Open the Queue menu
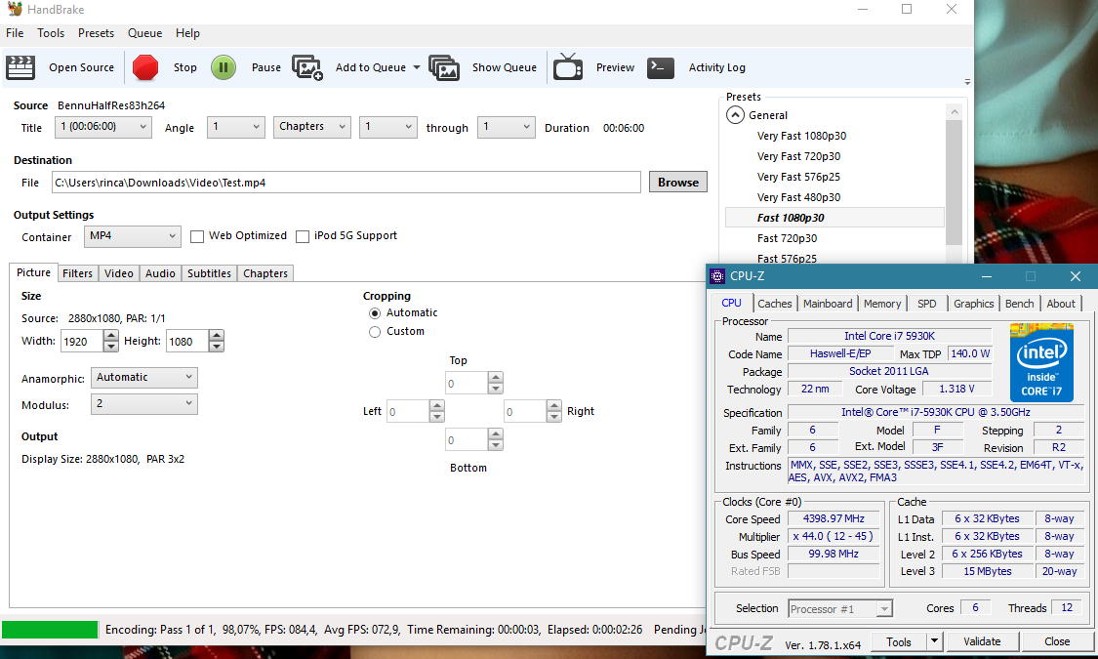The image size is (1098, 659). pos(145,33)
